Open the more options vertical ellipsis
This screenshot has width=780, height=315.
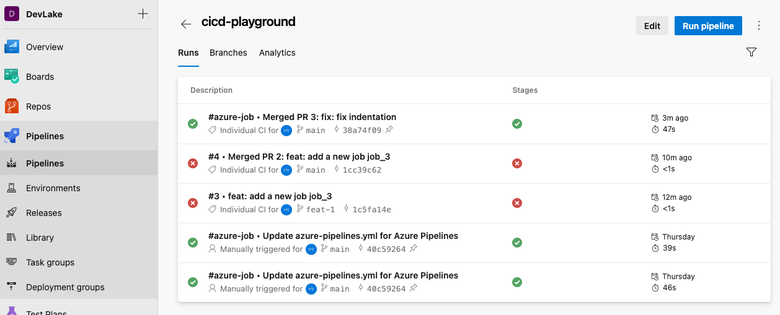coord(759,26)
